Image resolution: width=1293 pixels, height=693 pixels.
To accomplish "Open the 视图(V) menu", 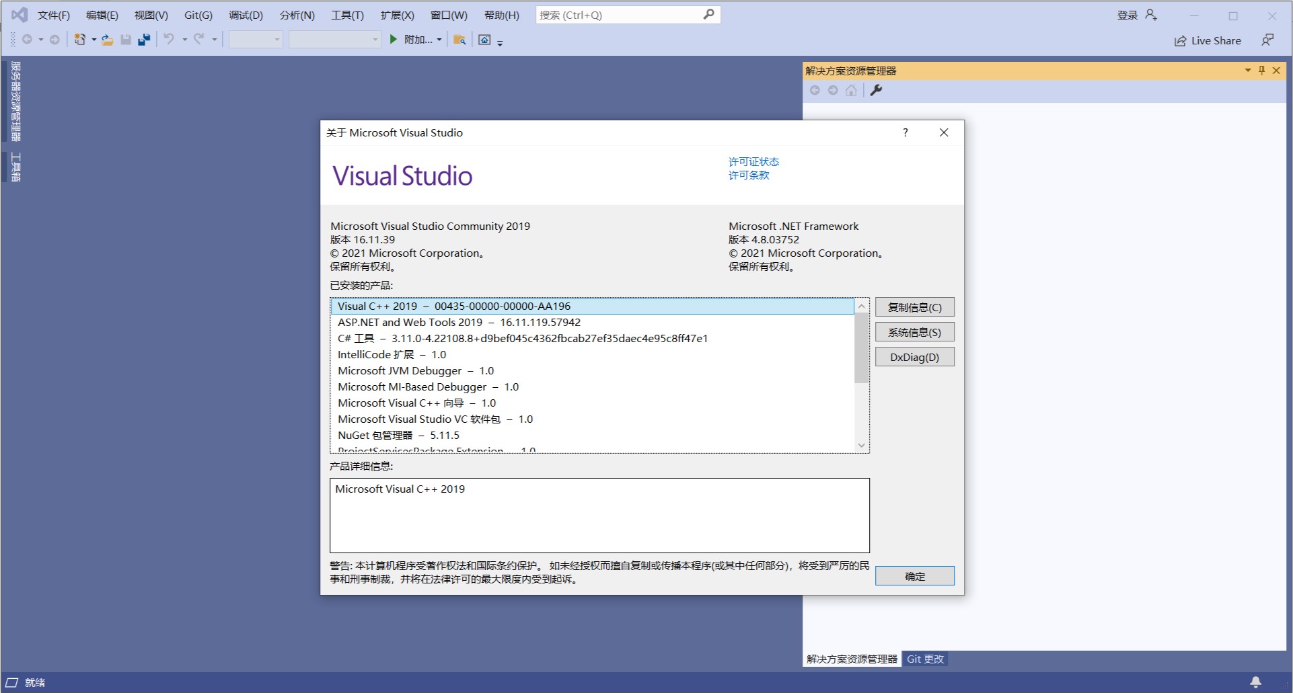I will 151,15.
